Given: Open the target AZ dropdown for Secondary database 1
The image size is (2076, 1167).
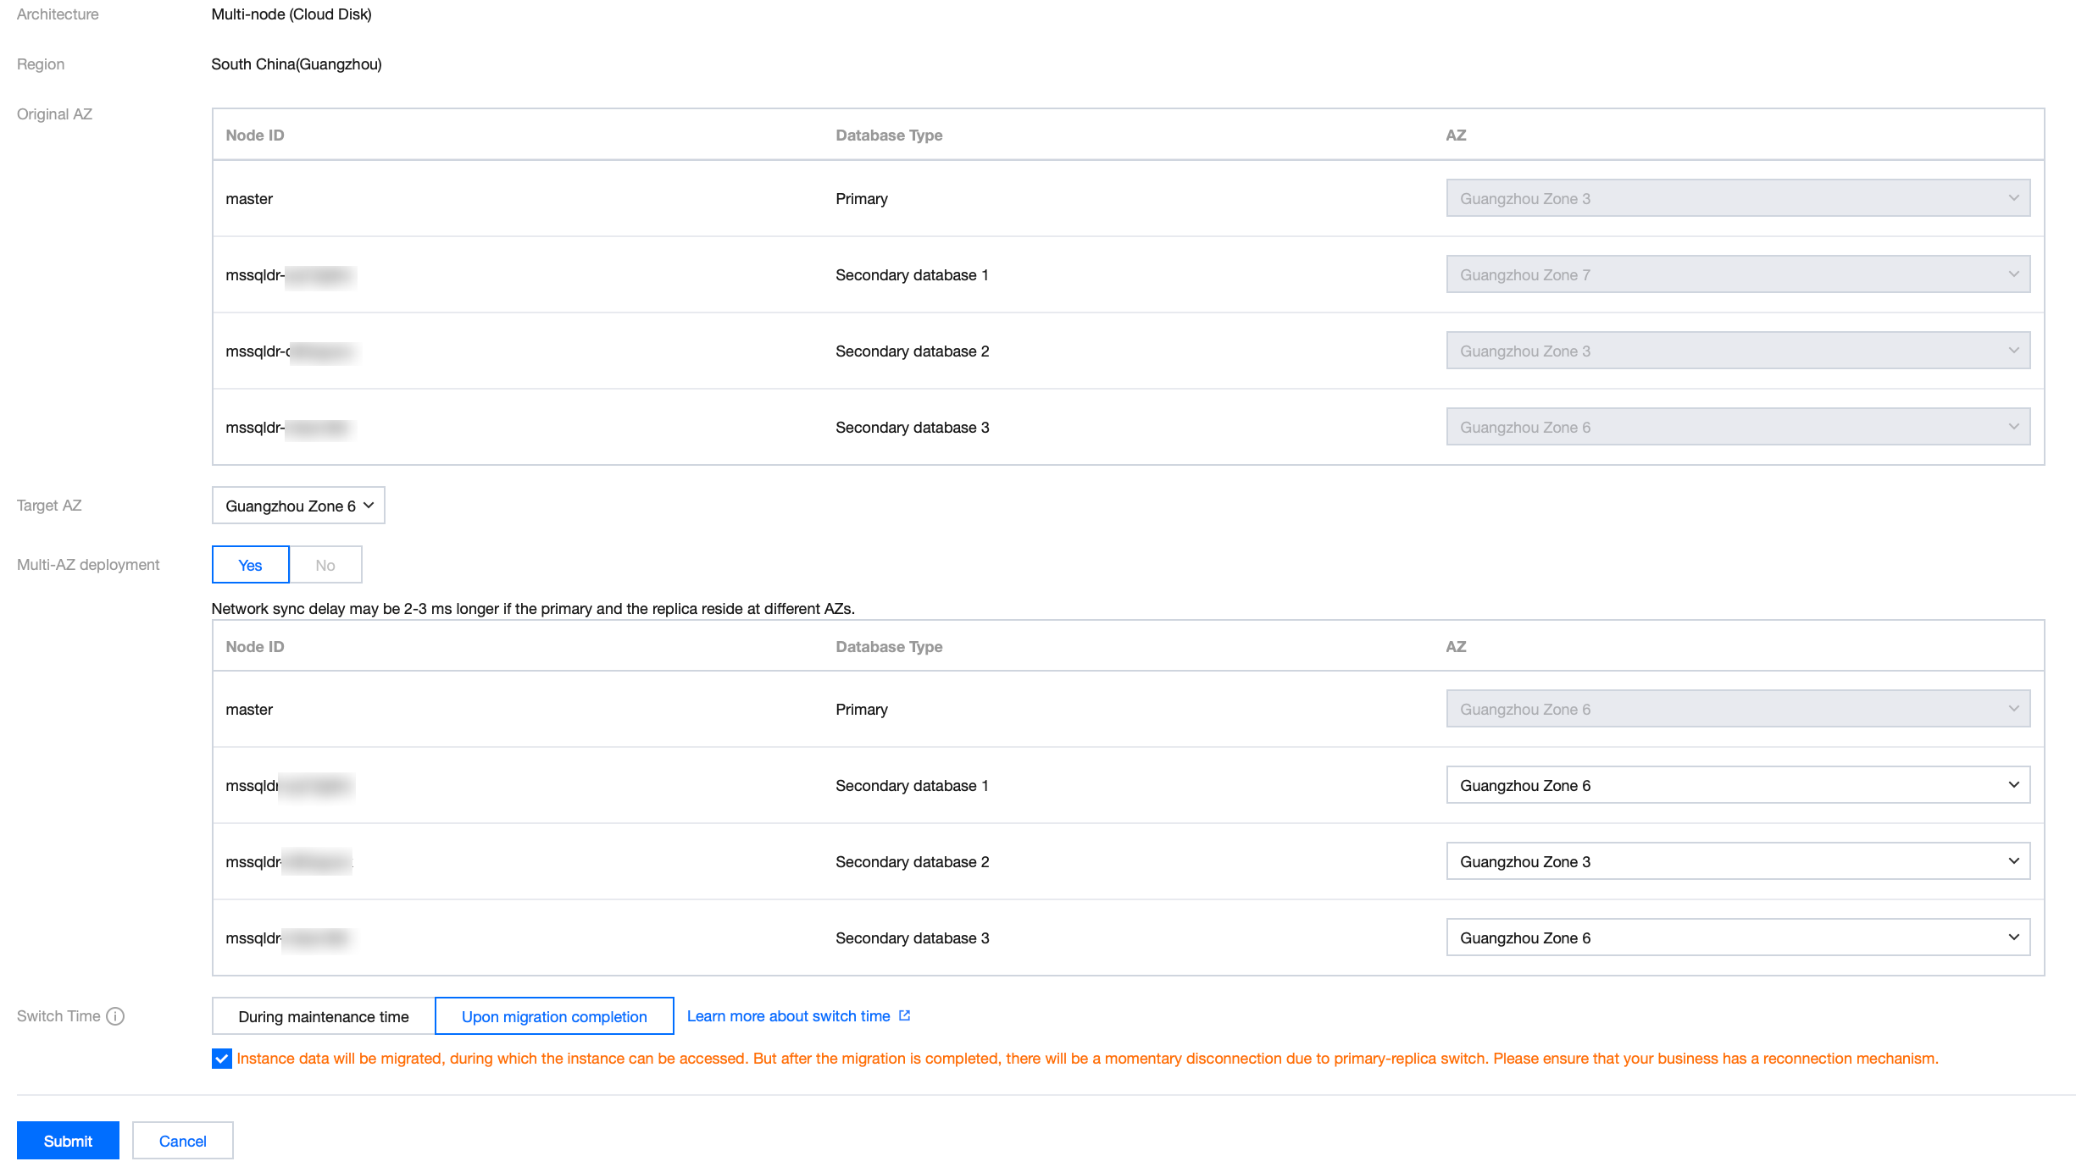Looking at the screenshot, I should [x=1737, y=785].
